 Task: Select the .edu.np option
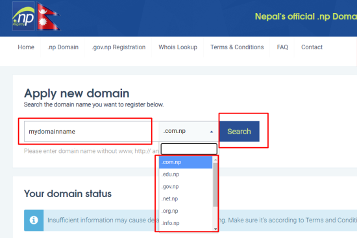pos(186,174)
